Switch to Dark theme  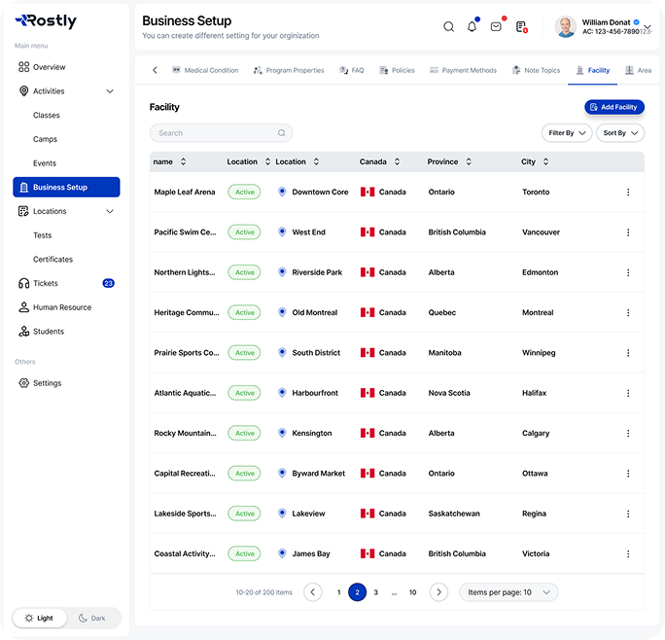[92, 618]
